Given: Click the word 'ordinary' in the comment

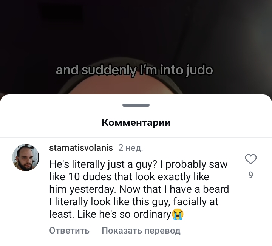Looking at the screenshot, I should pyautogui.click(x=152, y=215).
